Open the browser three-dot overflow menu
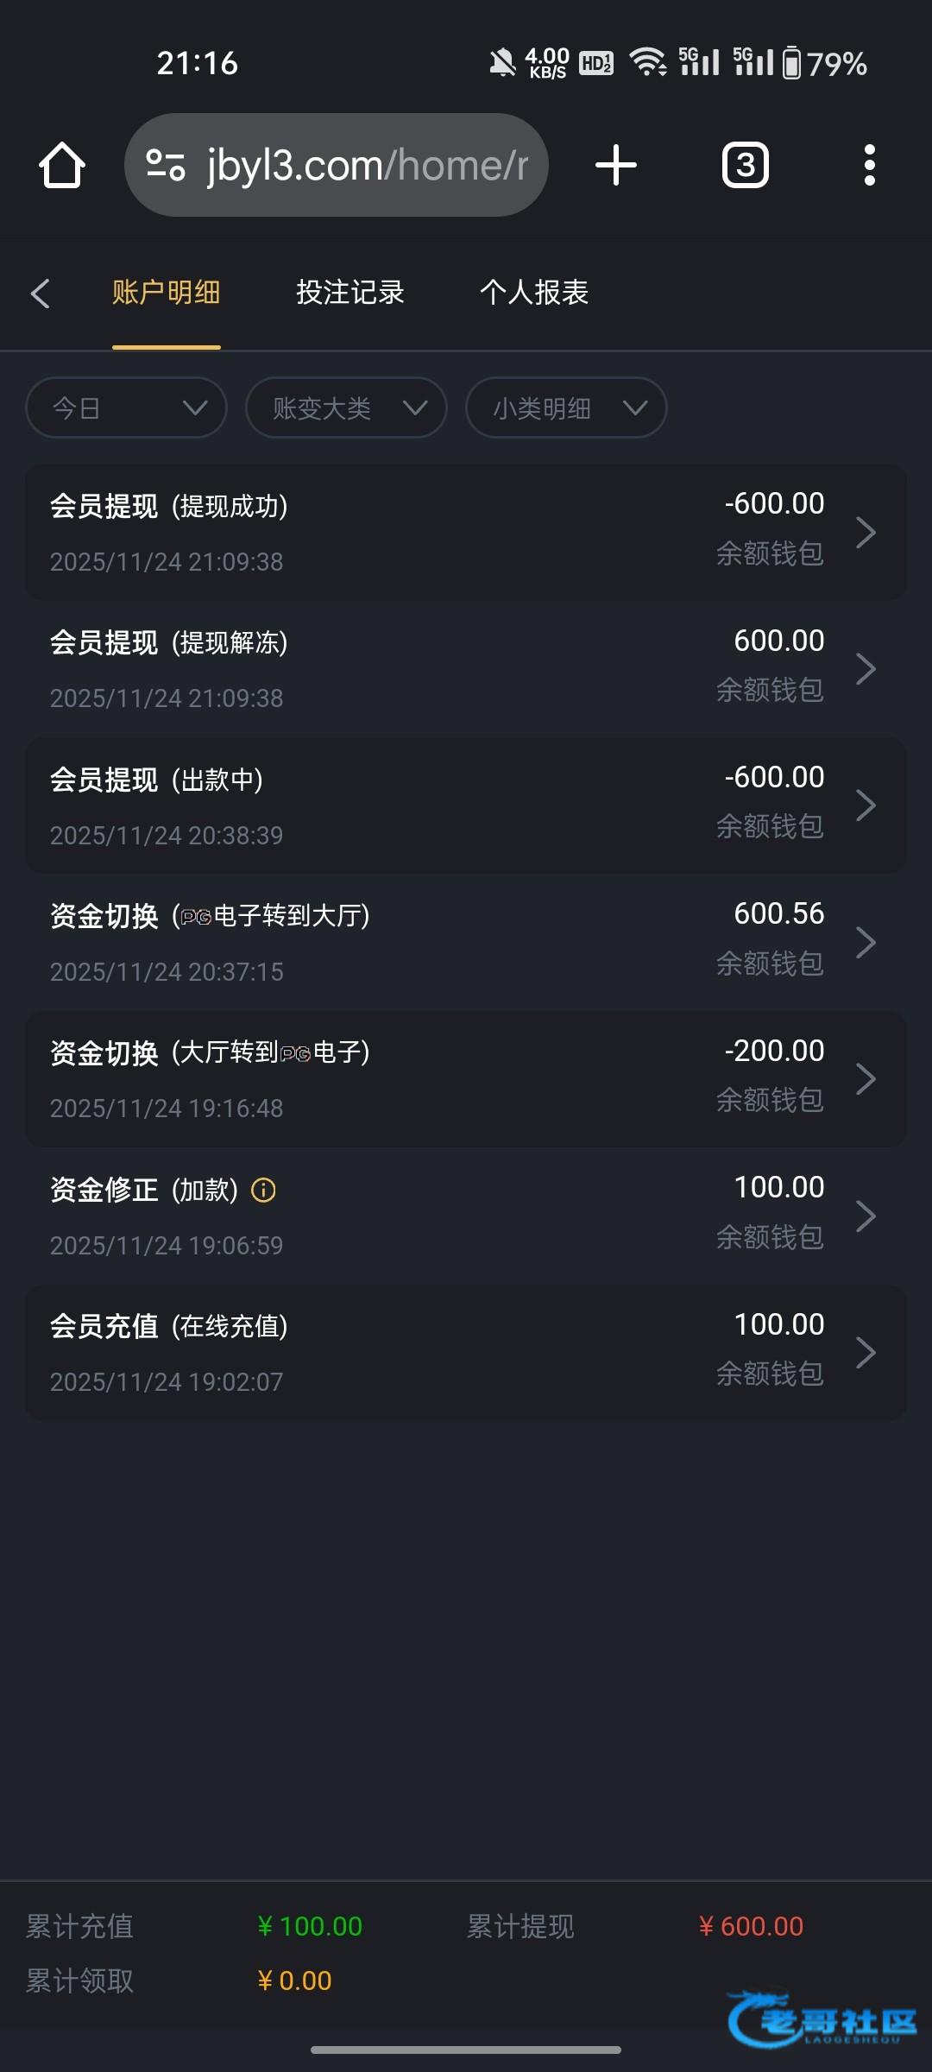This screenshot has height=2072, width=932. (x=869, y=165)
